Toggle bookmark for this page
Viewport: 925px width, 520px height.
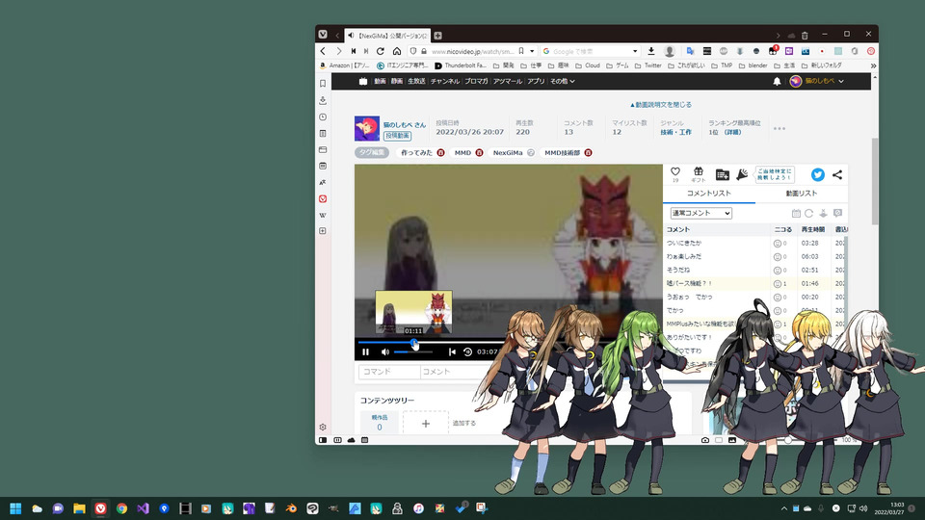coord(521,51)
